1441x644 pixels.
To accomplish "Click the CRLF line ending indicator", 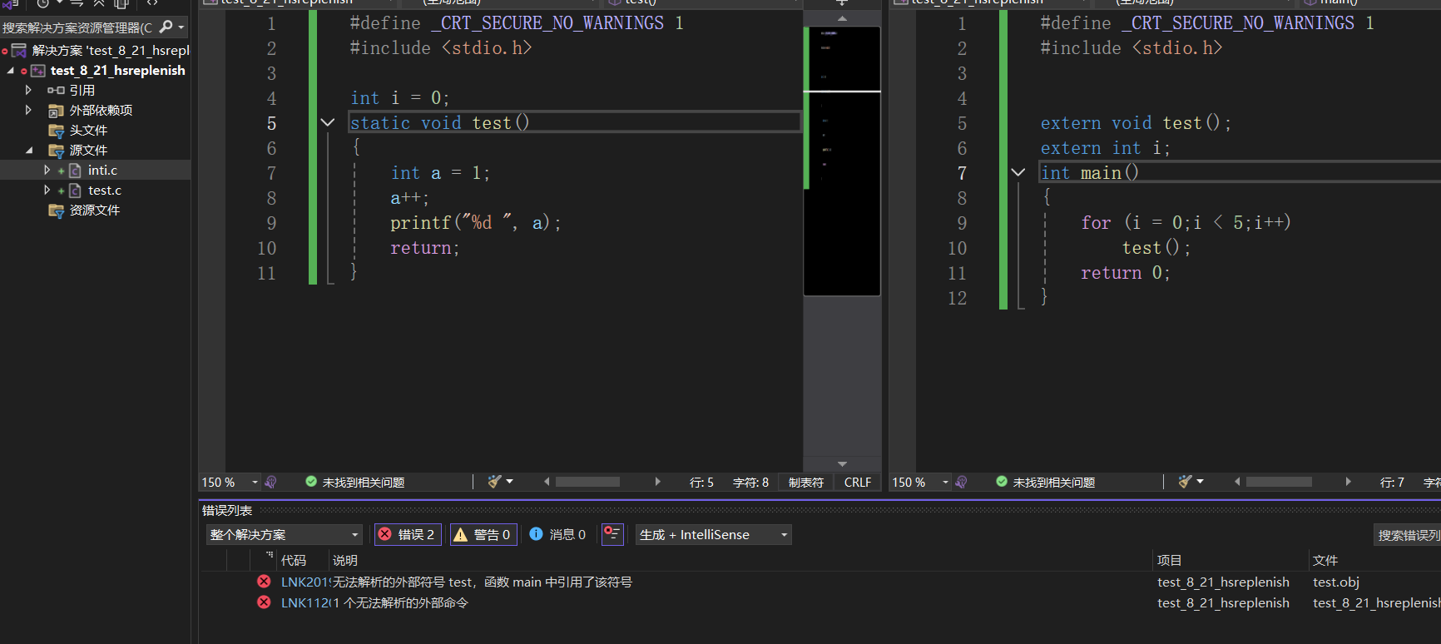I will [x=858, y=483].
